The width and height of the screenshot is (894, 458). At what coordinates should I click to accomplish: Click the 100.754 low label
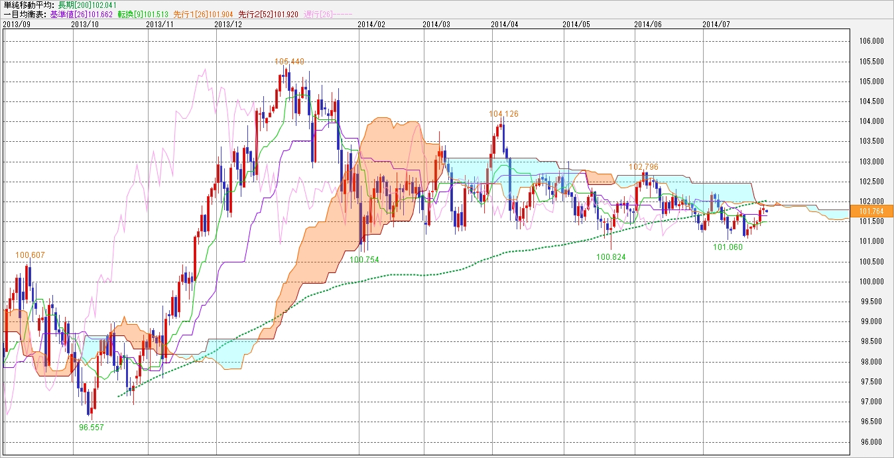click(364, 260)
